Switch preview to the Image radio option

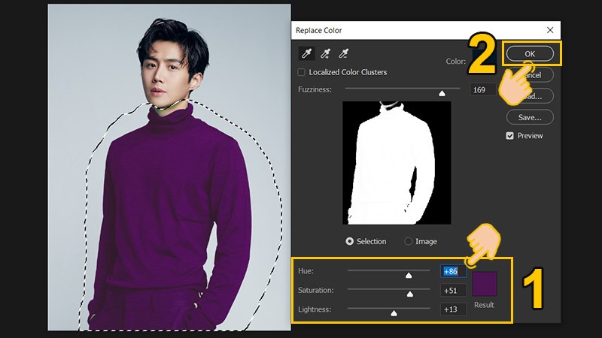coord(409,241)
